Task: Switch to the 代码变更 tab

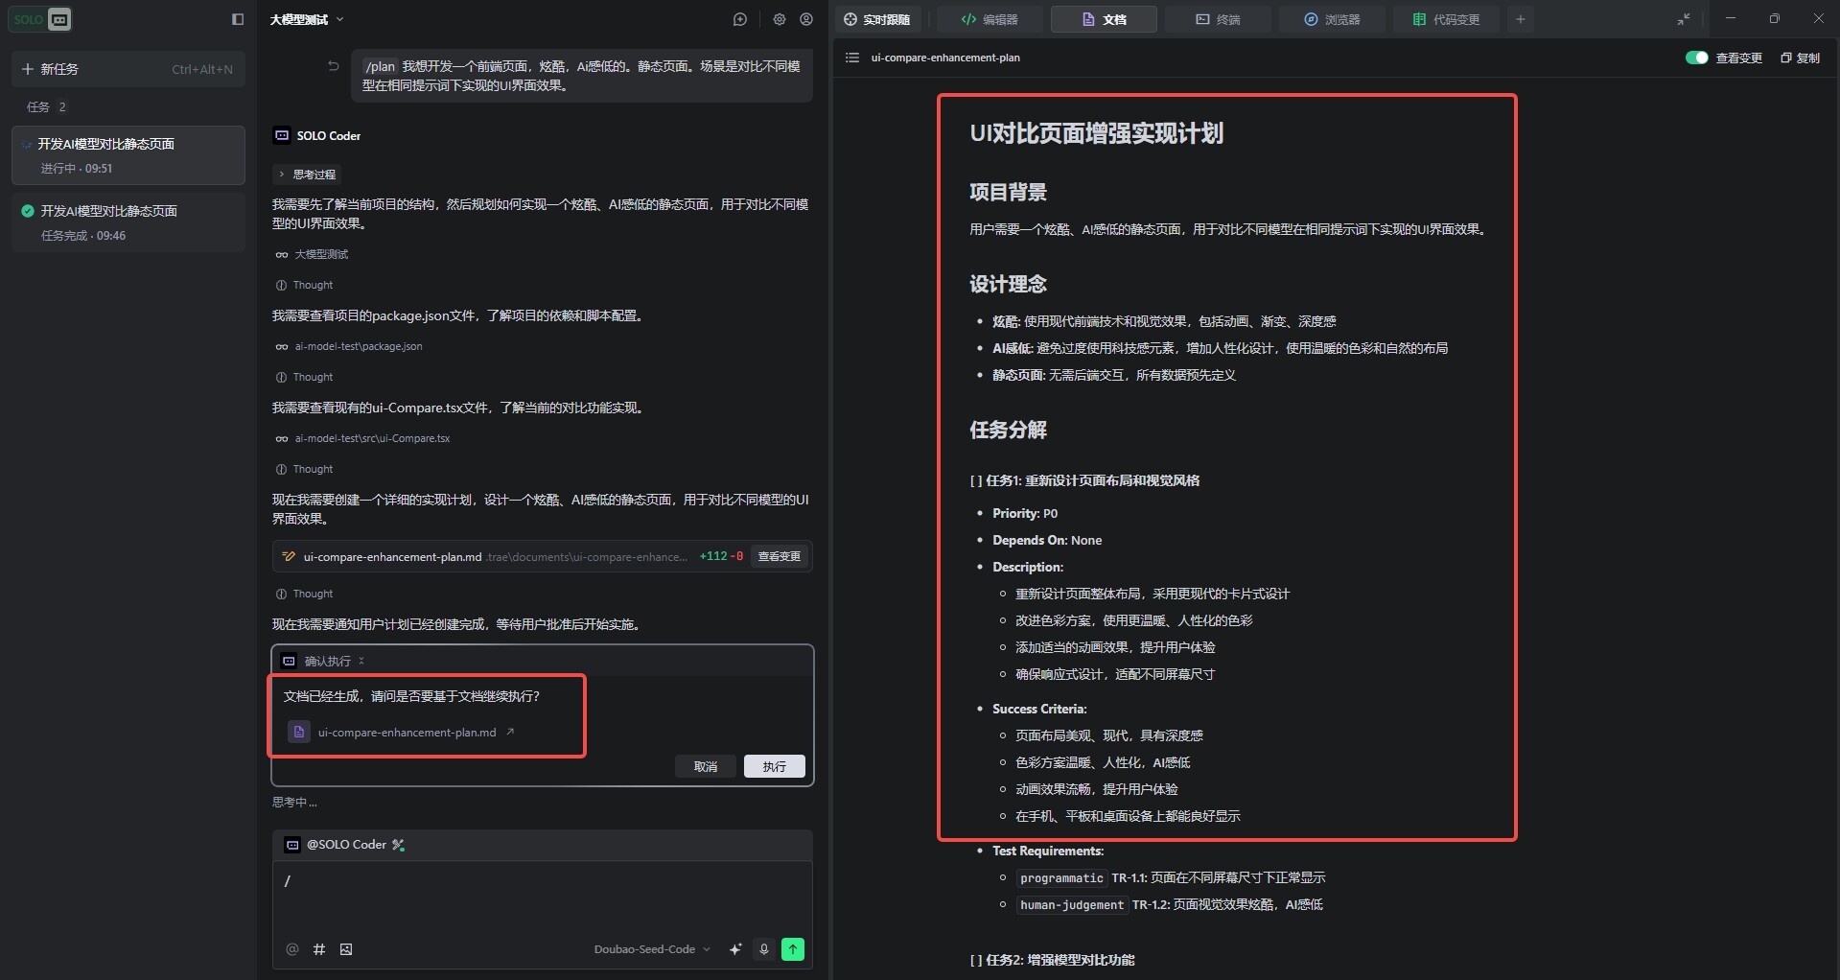Action: (x=1446, y=19)
